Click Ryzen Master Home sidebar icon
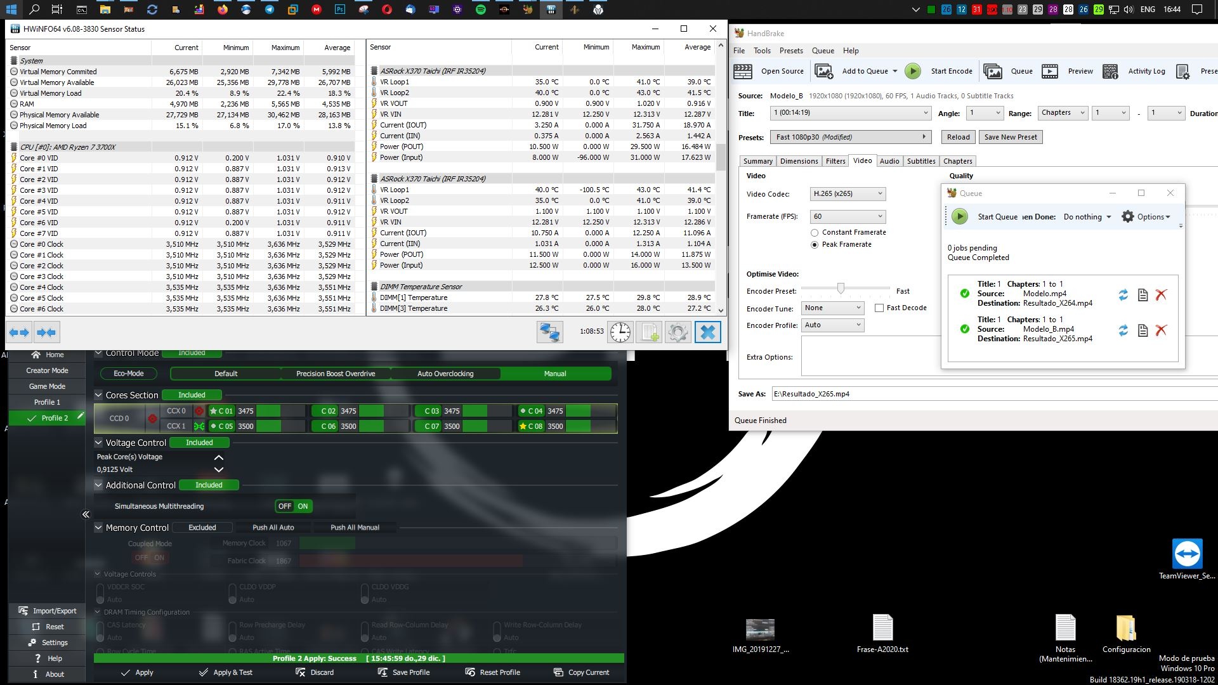 point(36,355)
